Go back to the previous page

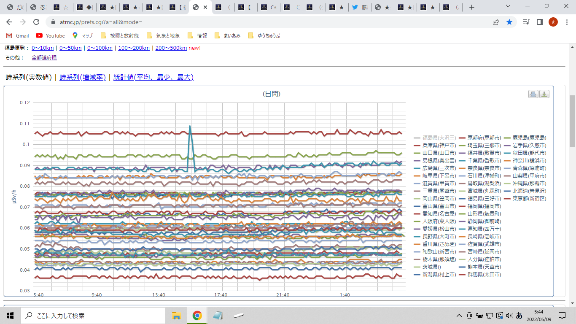(9, 22)
